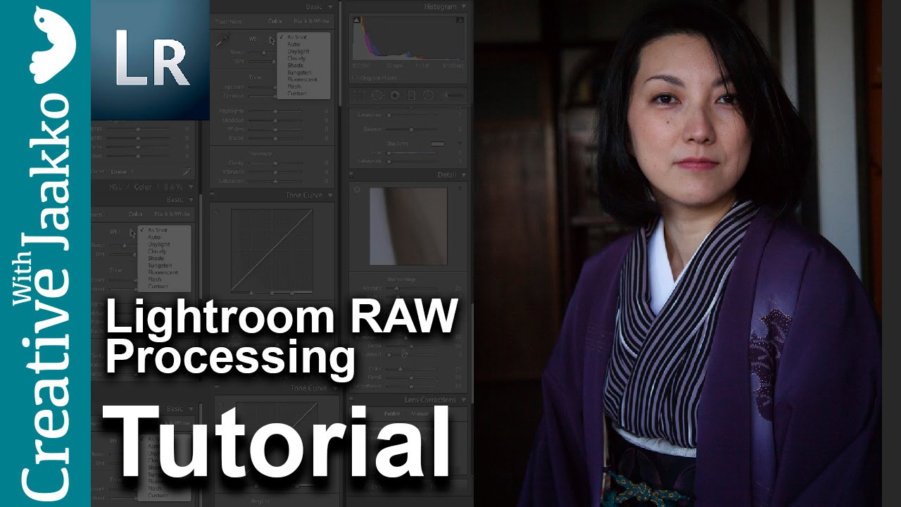Toggle the Detail preview disclosure triangle

point(460,189)
